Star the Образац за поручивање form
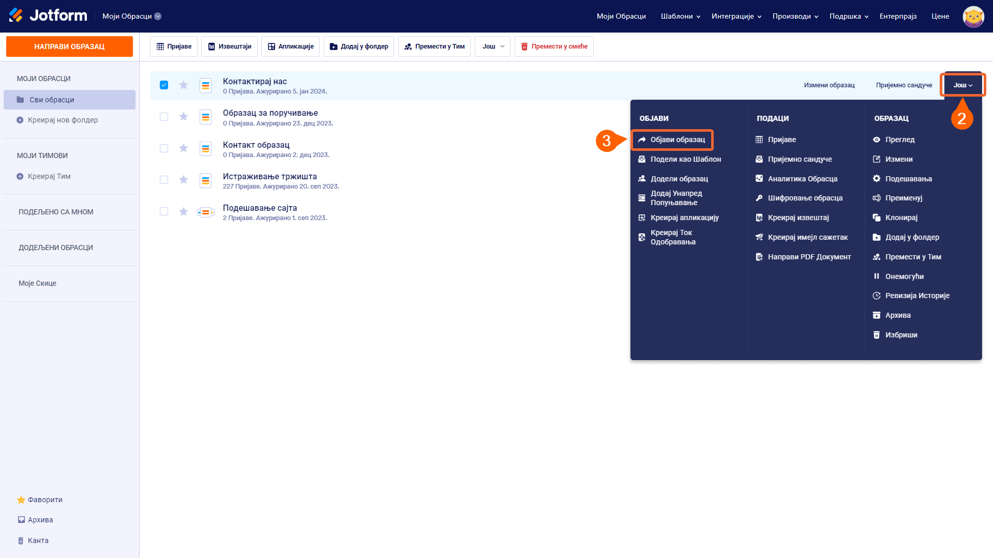The height and width of the screenshot is (558, 993). point(184,117)
